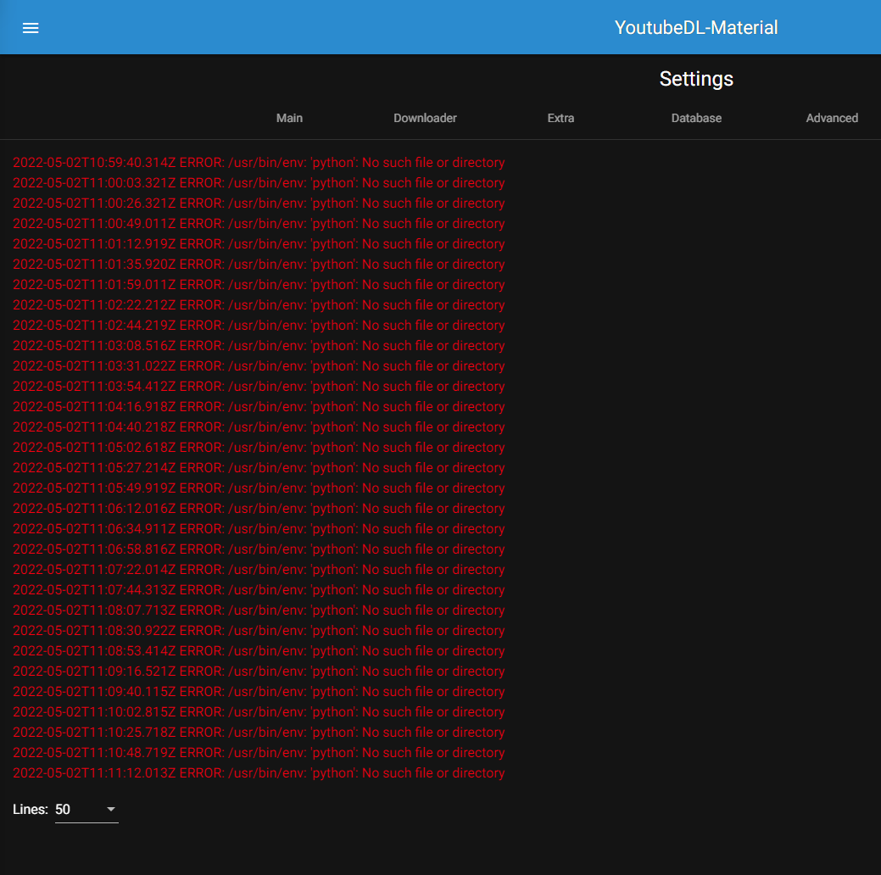The image size is (881, 875).
Task: Select the error logged at 11:10:48
Action: click(259, 752)
